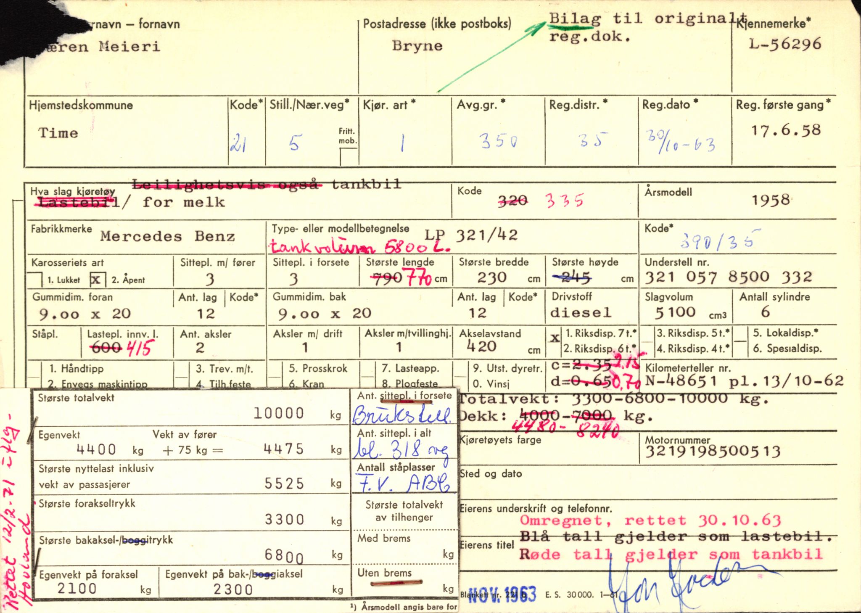The width and height of the screenshot is (861, 613).
Task: Click Motornummer 3219198500513
Action: click(x=713, y=452)
